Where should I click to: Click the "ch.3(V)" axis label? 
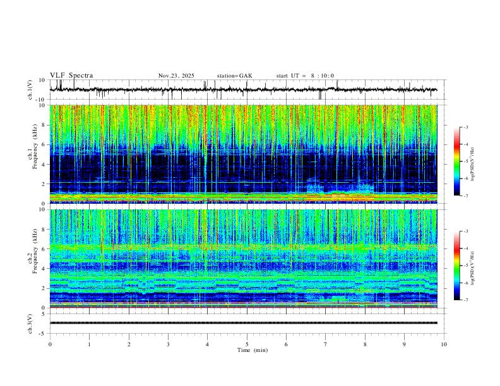[x=30, y=324]
